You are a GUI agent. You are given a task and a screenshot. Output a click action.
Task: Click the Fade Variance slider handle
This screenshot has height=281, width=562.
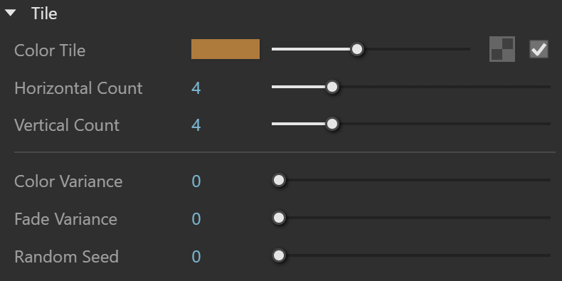pyautogui.click(x=278, y=218)
